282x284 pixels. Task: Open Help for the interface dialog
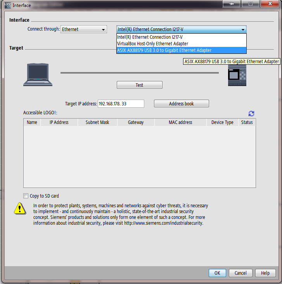coord(265,273)
